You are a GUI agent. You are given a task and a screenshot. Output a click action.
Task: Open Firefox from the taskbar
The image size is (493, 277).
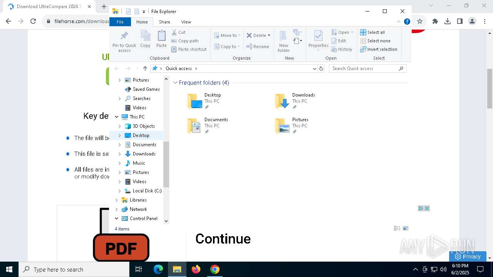click(x=196, y=269)
